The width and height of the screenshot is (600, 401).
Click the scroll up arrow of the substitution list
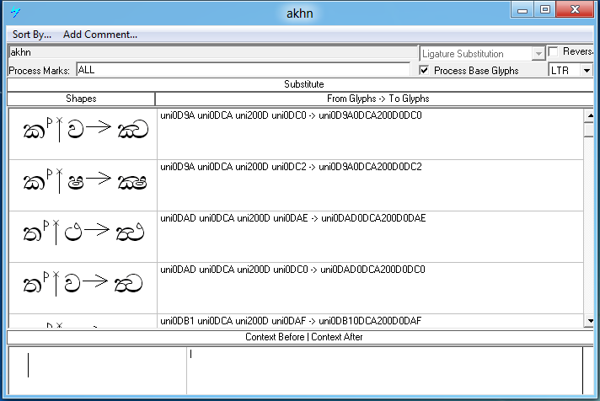590,115
